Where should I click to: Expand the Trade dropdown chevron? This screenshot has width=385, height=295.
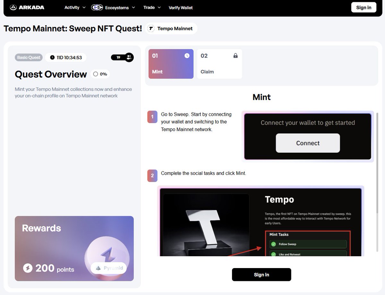159,7
